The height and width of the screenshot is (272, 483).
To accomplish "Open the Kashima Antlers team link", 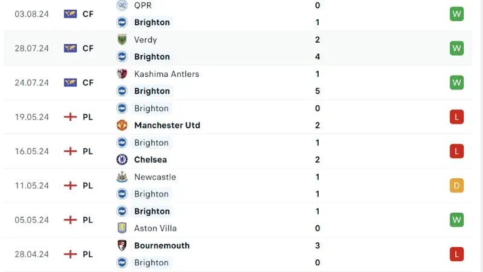I will tap(167, 74).
